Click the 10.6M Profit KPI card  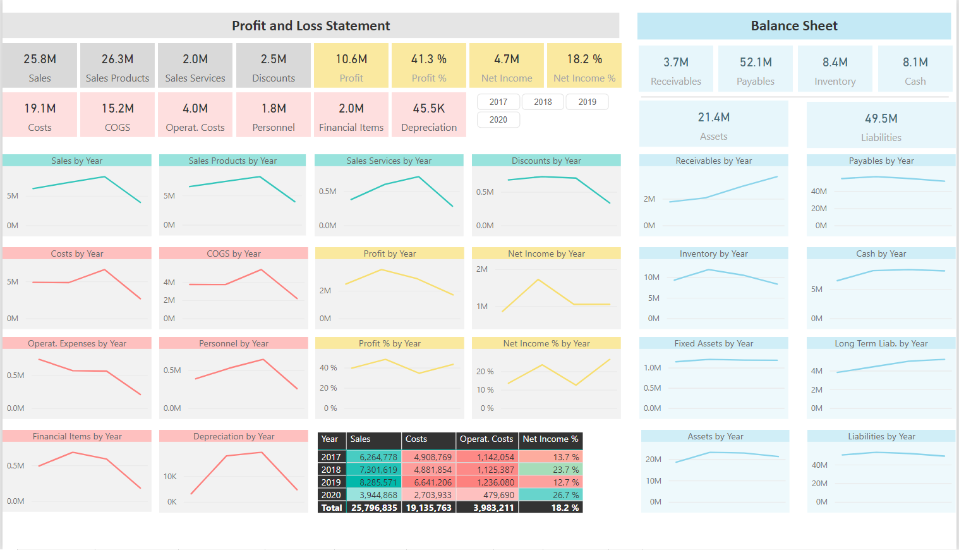(351, 65)
